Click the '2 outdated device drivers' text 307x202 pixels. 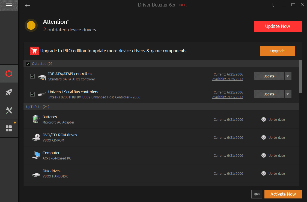pos(70,30)
